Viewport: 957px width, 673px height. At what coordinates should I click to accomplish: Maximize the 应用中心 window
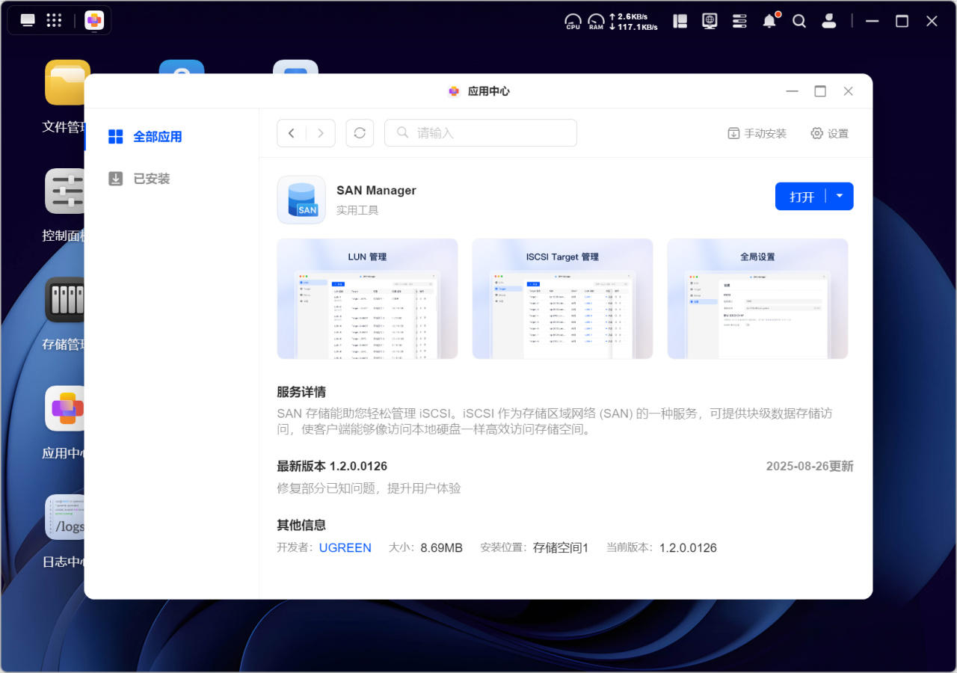(x=820, y=91)
